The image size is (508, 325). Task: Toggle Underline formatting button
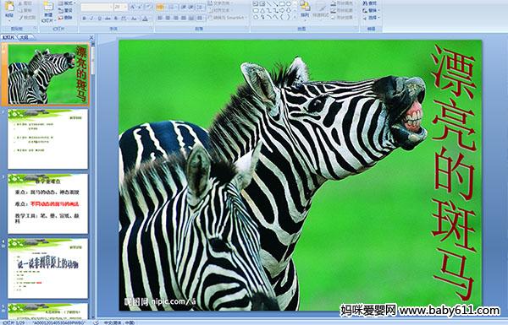99,19
